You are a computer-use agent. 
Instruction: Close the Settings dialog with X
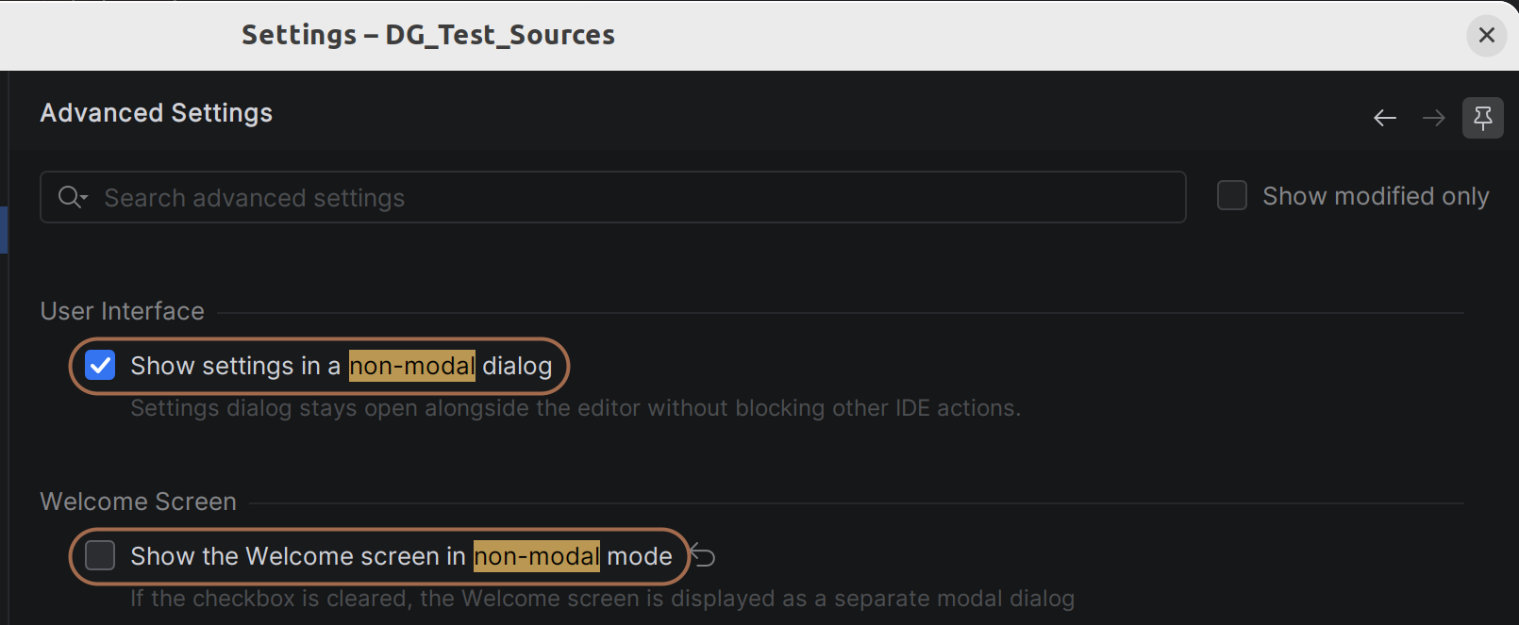click(x=1487, y=35)
